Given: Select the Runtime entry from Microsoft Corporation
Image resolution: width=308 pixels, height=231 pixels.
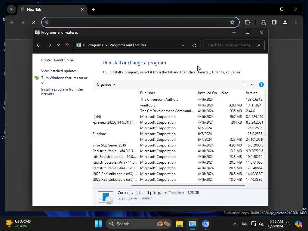Looking at the screenshot, I should pos(178,134).
